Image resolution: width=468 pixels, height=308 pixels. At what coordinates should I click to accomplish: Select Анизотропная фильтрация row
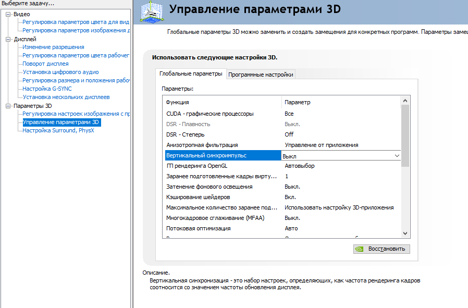coord(282,145)
